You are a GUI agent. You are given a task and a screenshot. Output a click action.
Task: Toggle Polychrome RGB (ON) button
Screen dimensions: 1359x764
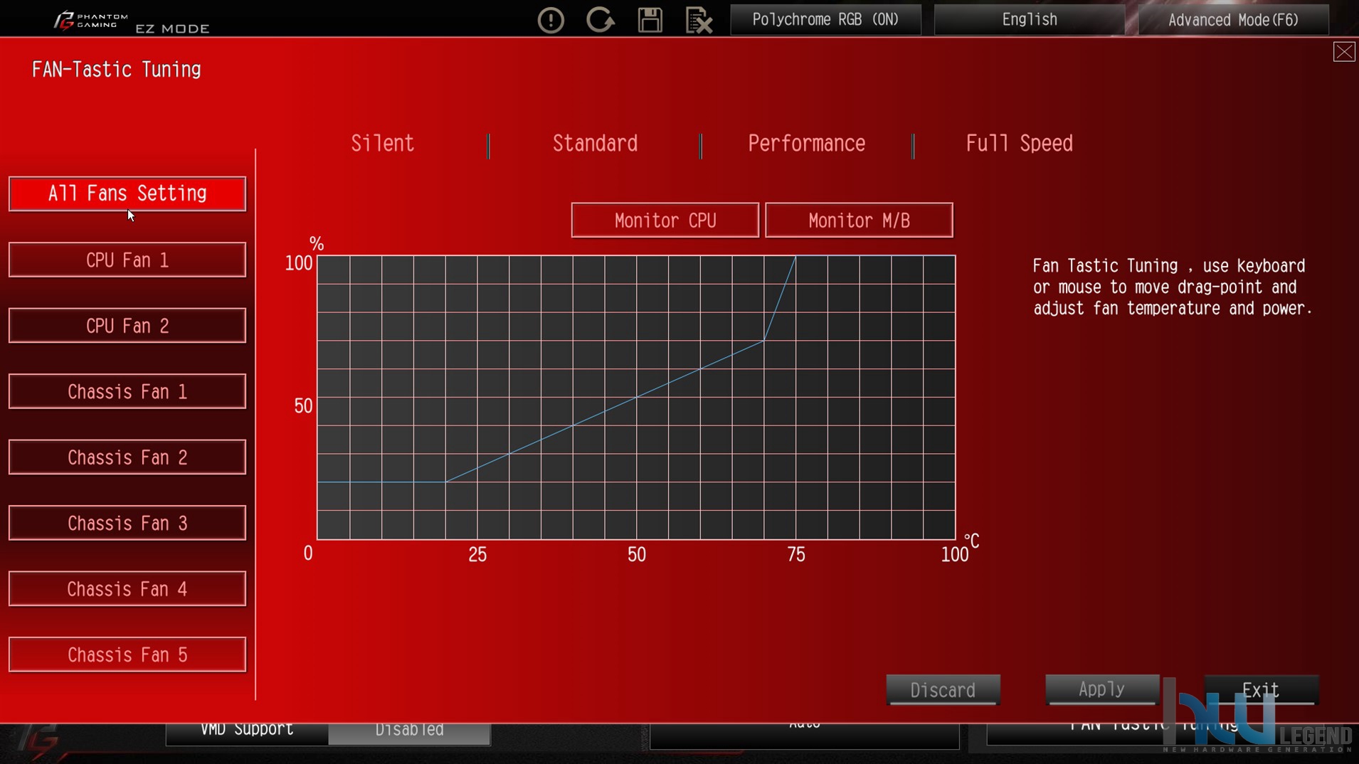825,20
